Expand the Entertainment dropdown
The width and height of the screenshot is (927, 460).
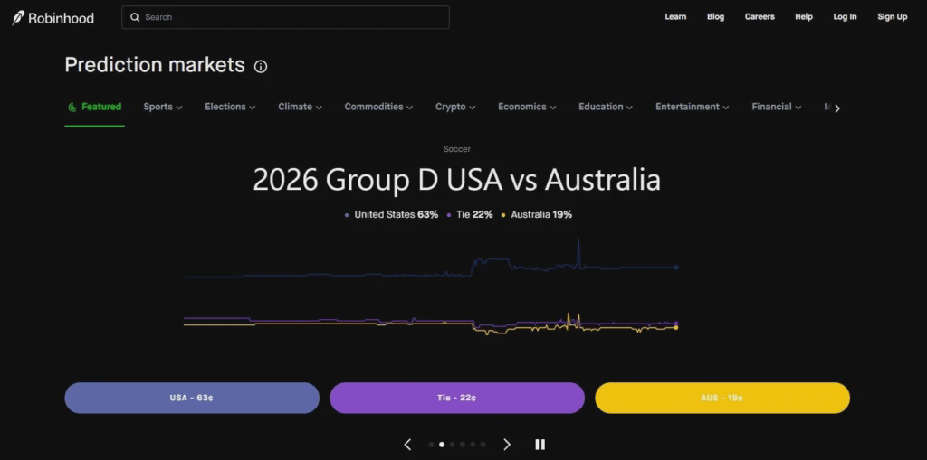pyautogui.click(x=692, y=107)
